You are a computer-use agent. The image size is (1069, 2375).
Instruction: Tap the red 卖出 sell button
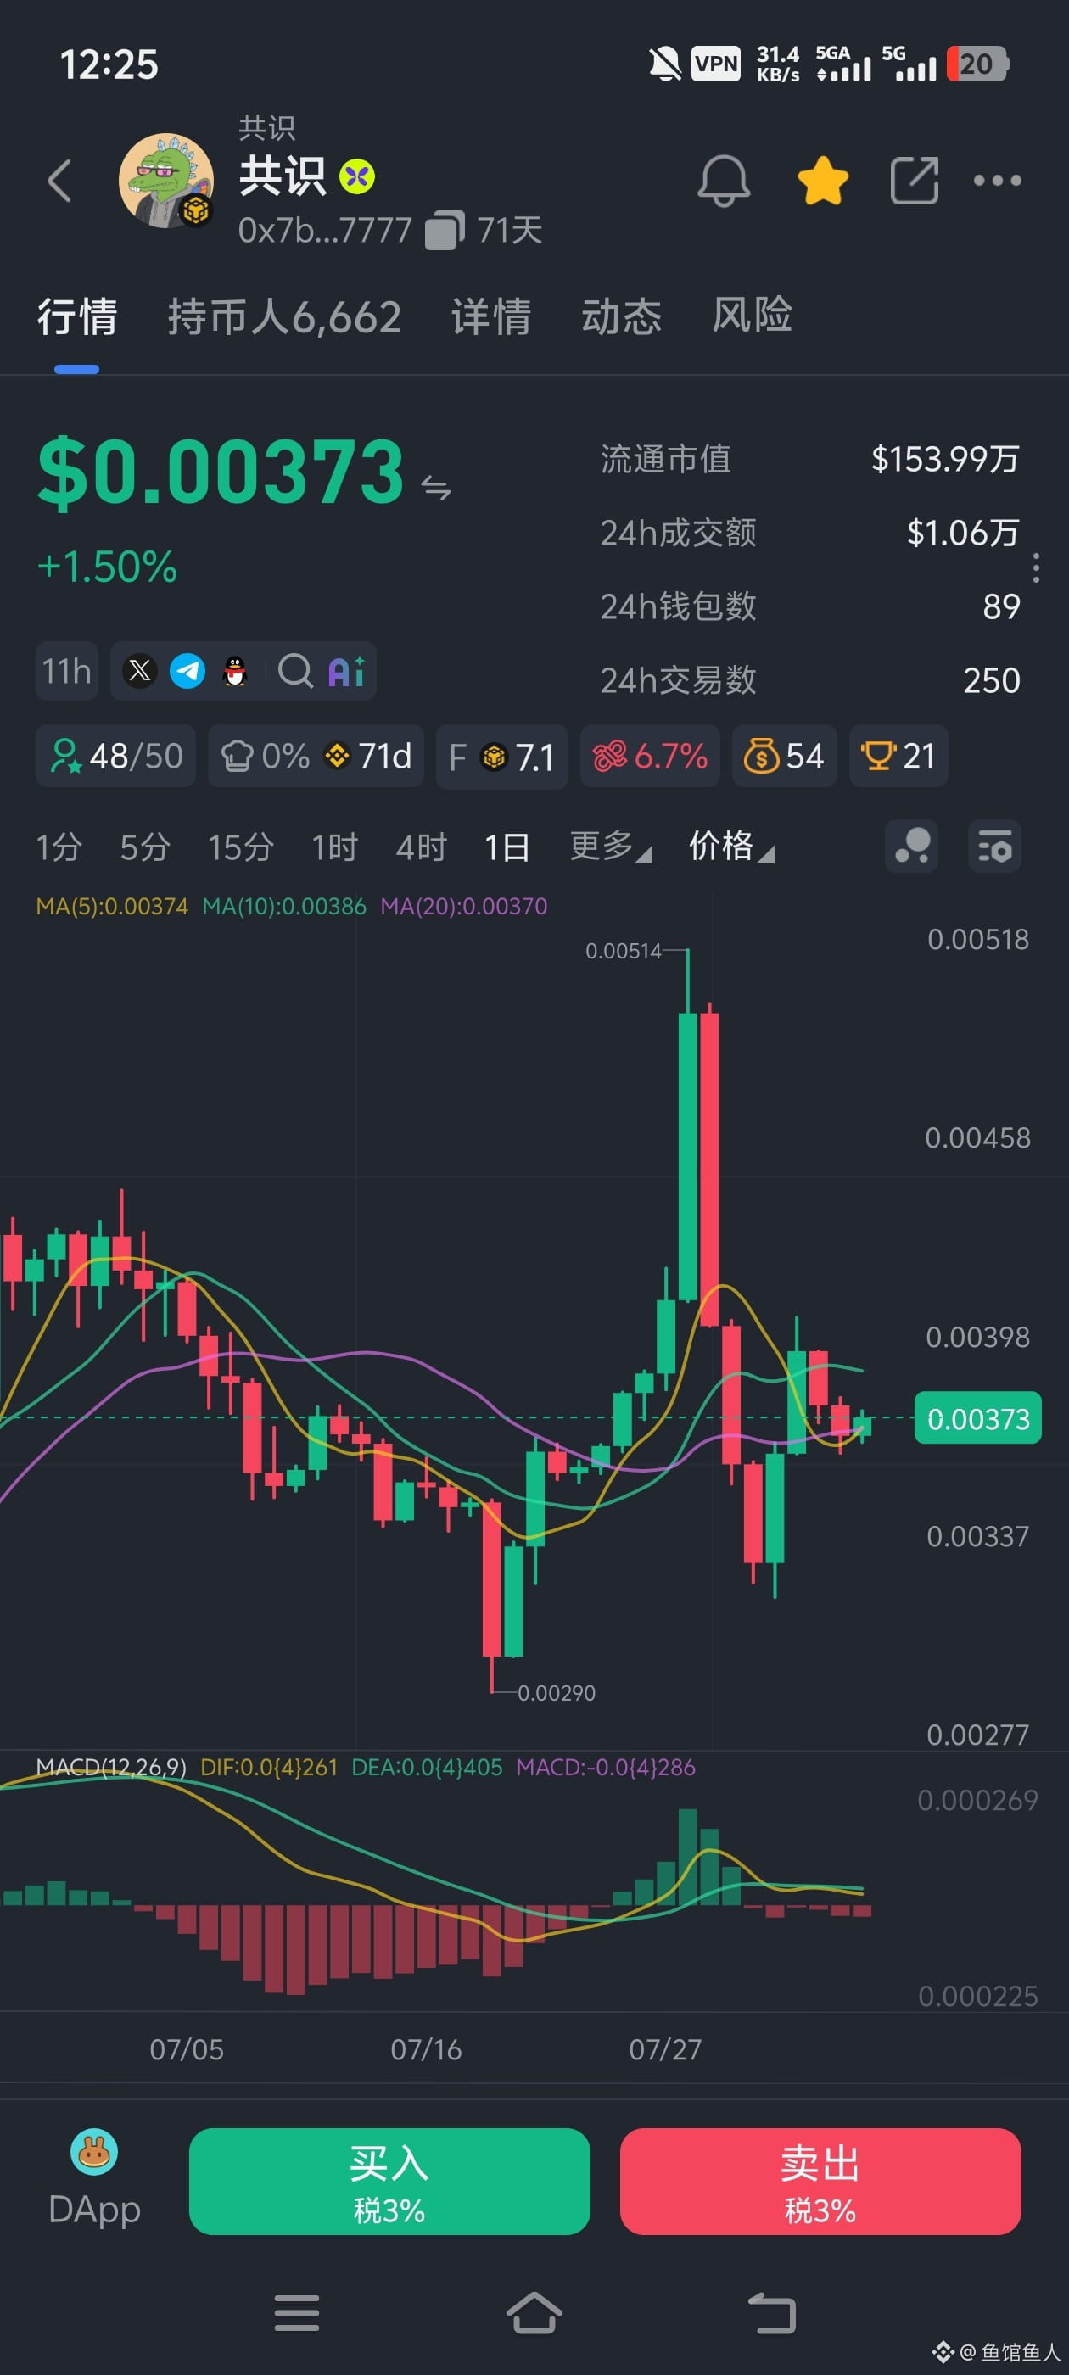(x=820, y=2182)
